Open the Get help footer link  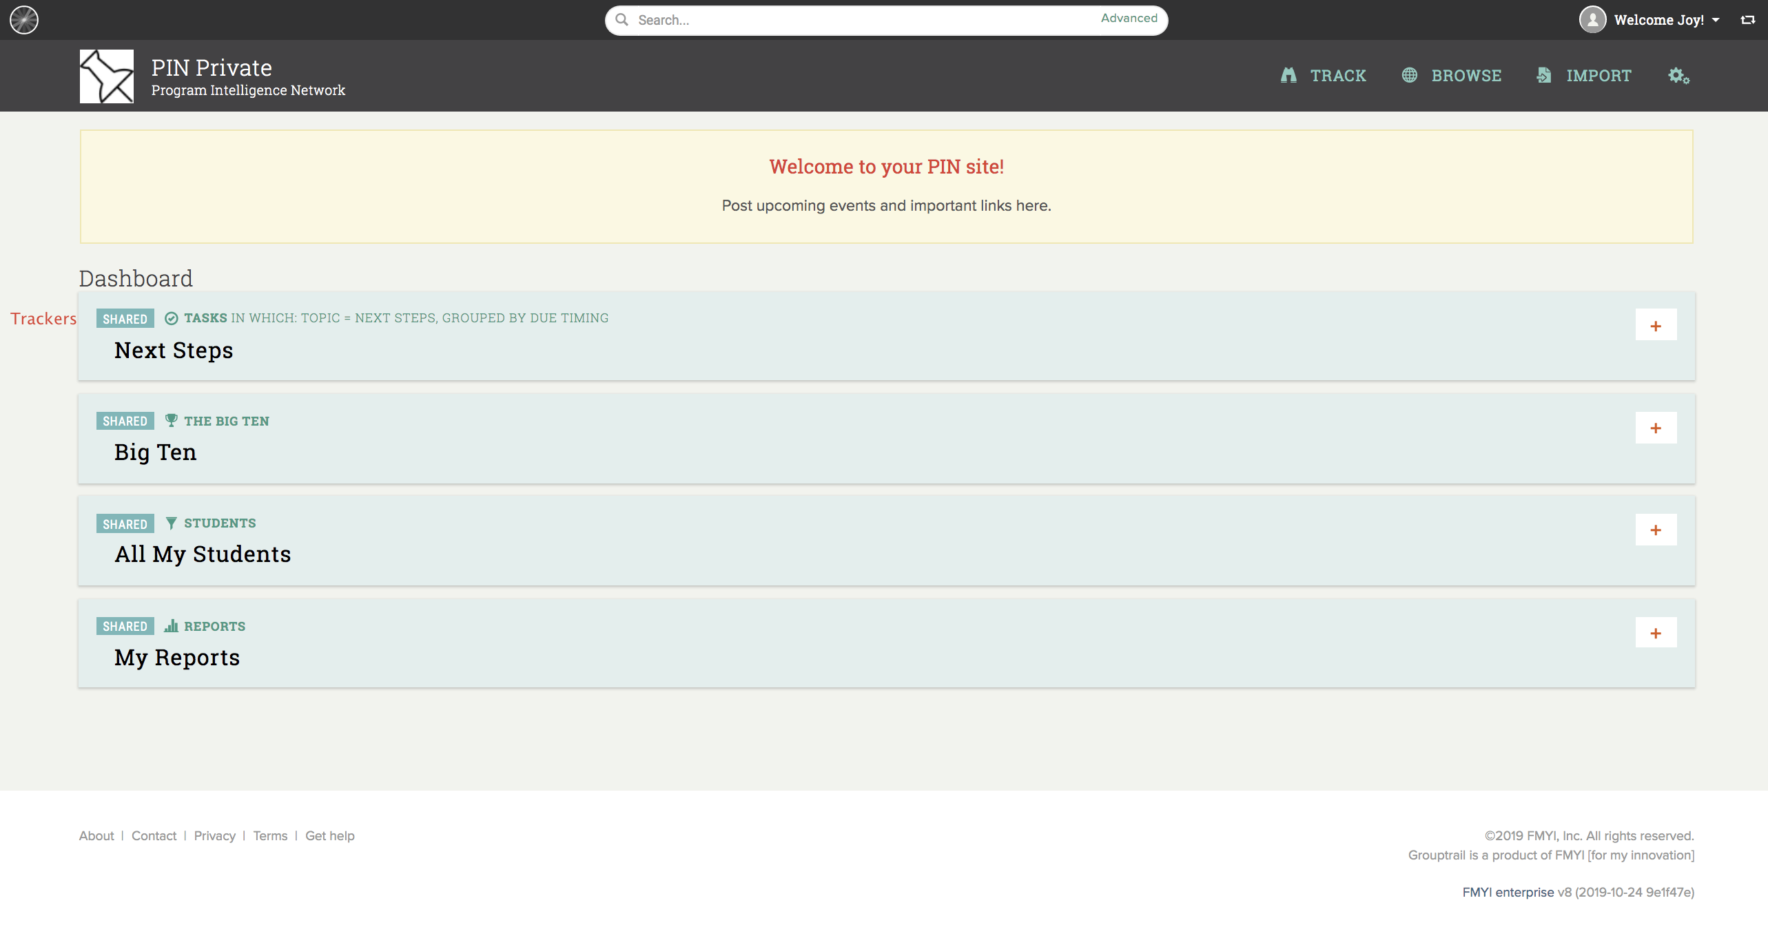329,835
